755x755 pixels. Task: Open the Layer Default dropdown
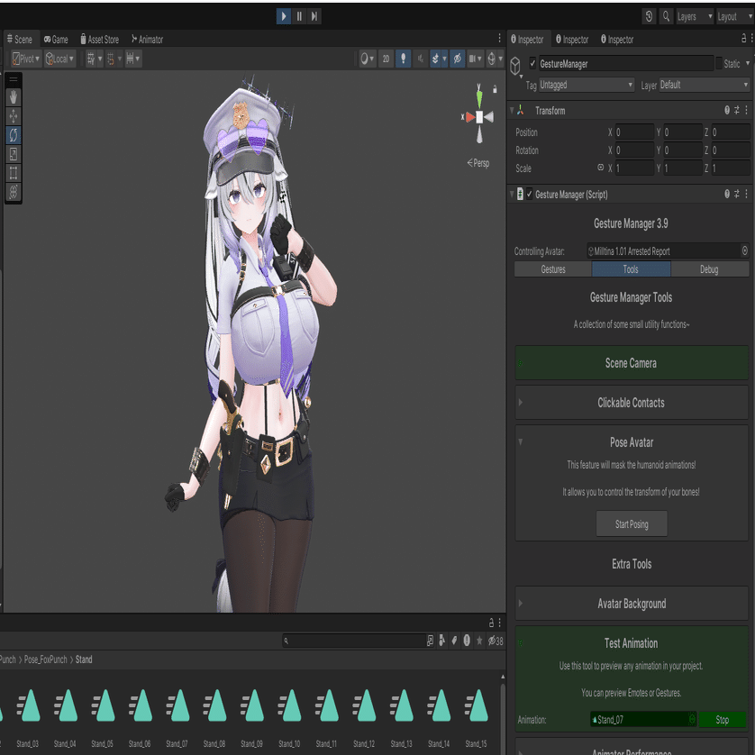click(x=705, y=86)
